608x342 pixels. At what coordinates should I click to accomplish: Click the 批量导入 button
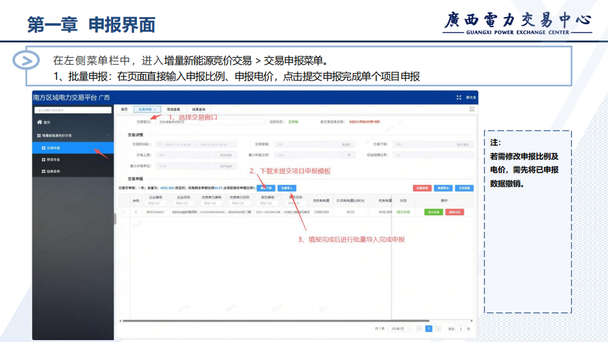click(287, 188)
